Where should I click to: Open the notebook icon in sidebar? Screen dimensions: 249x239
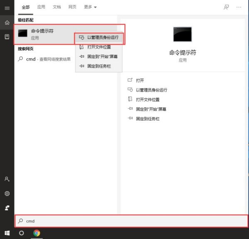pyautogui.click(x=7, y=37)
